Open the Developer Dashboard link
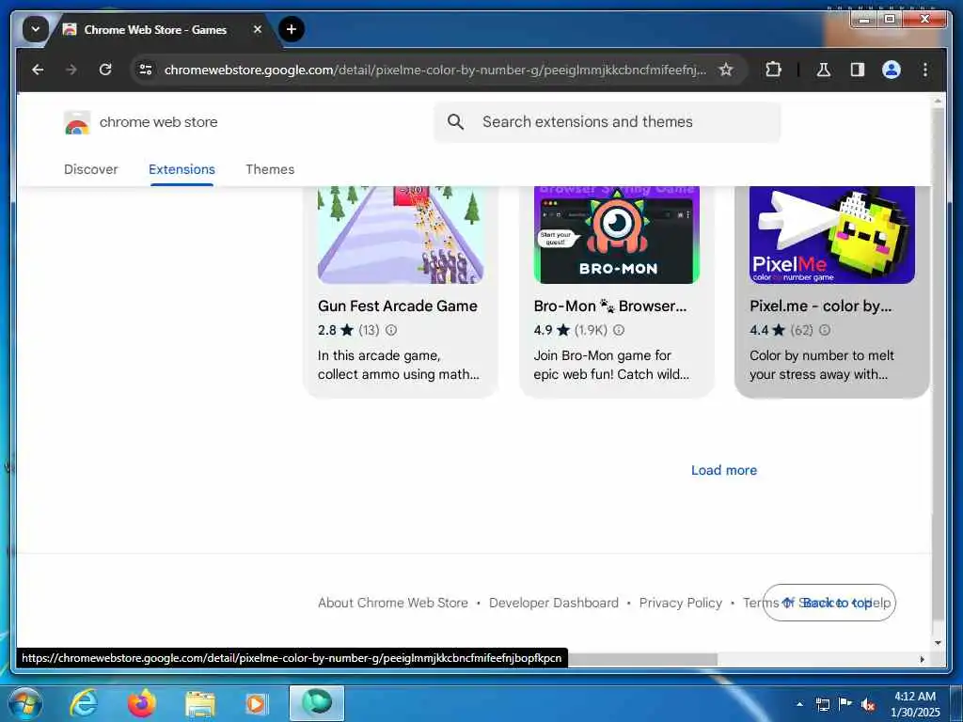The height and width of the screenshot is (722, 963). point(554,603)
